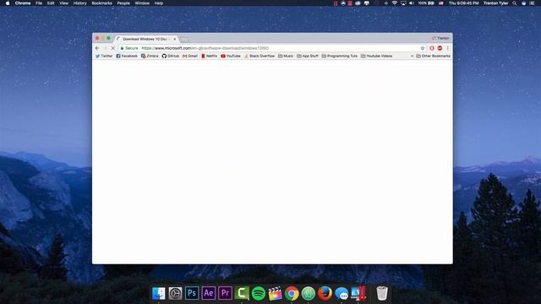Open a new tab with blank tab button
Viewport: 541px width, 304px height.
click(184, 40)
